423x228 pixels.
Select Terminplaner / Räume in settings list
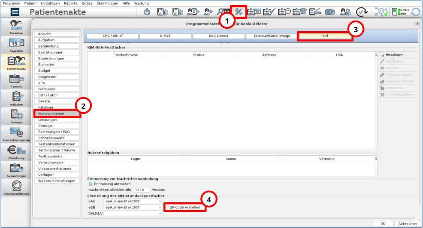57,150
